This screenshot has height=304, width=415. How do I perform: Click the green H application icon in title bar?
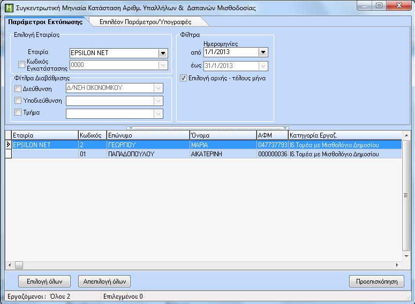[x=9, y=7]
